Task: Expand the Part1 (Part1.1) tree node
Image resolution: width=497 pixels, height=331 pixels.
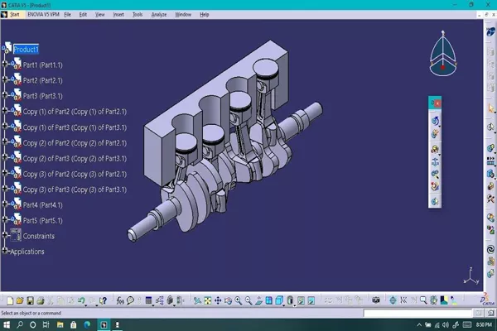Action: click(x=4, y=65)
